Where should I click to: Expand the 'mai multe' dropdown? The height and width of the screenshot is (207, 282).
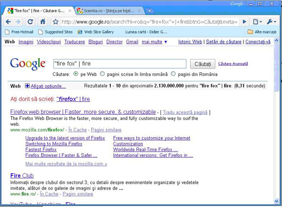[154, 42]
